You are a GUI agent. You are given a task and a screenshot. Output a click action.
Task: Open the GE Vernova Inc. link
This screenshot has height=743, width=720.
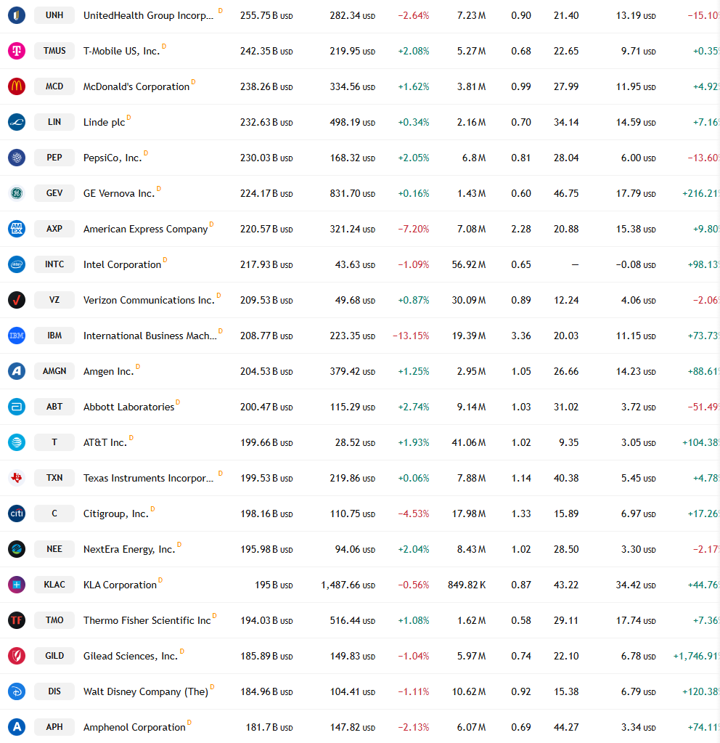[x=119, y=193]
